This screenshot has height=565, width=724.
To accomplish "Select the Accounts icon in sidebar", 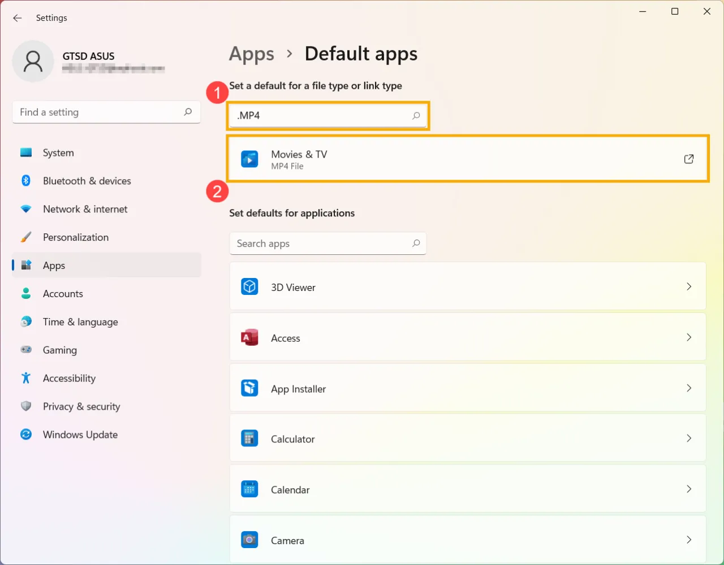I will coord(26,294).
